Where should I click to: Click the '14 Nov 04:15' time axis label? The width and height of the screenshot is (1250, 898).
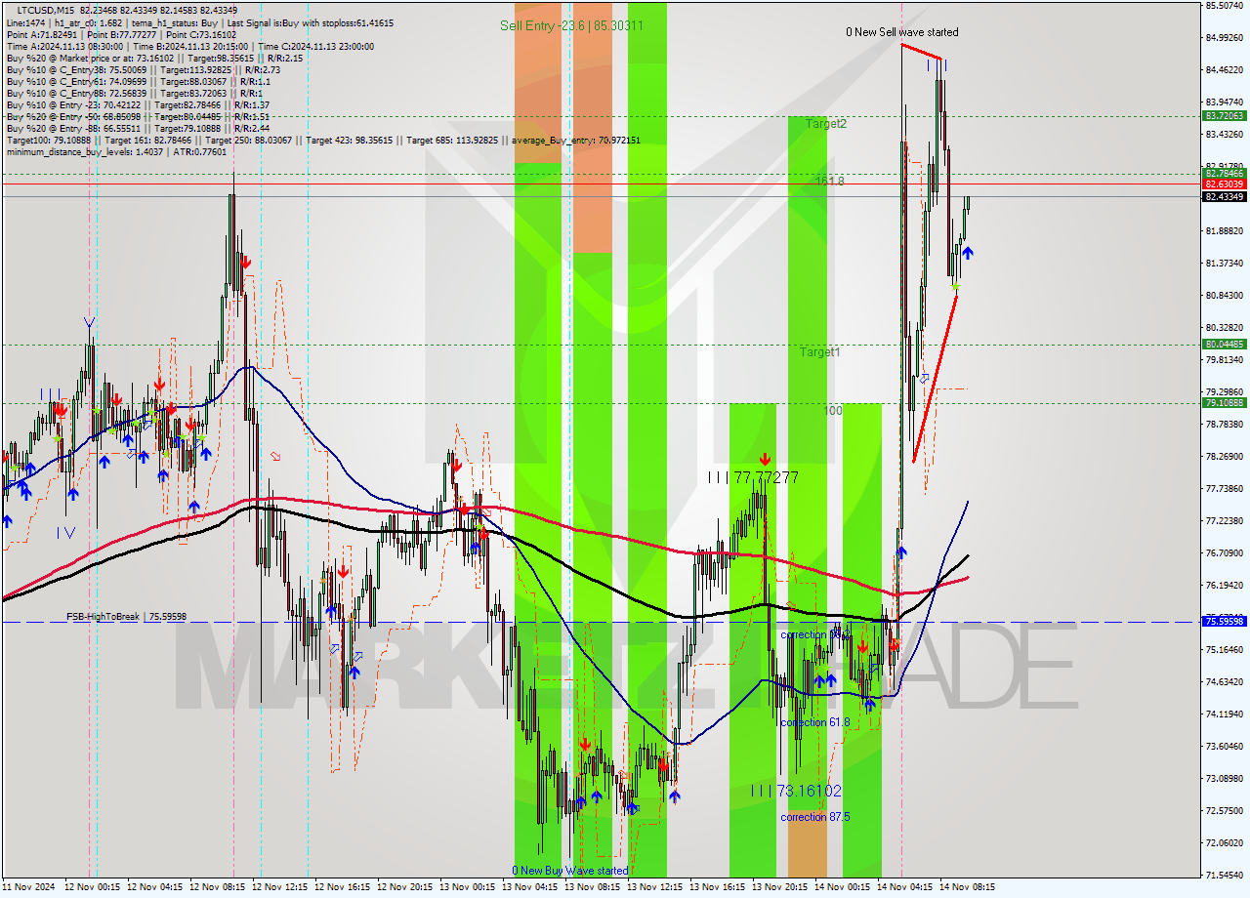pyautogui.click(x=904, y=887)
